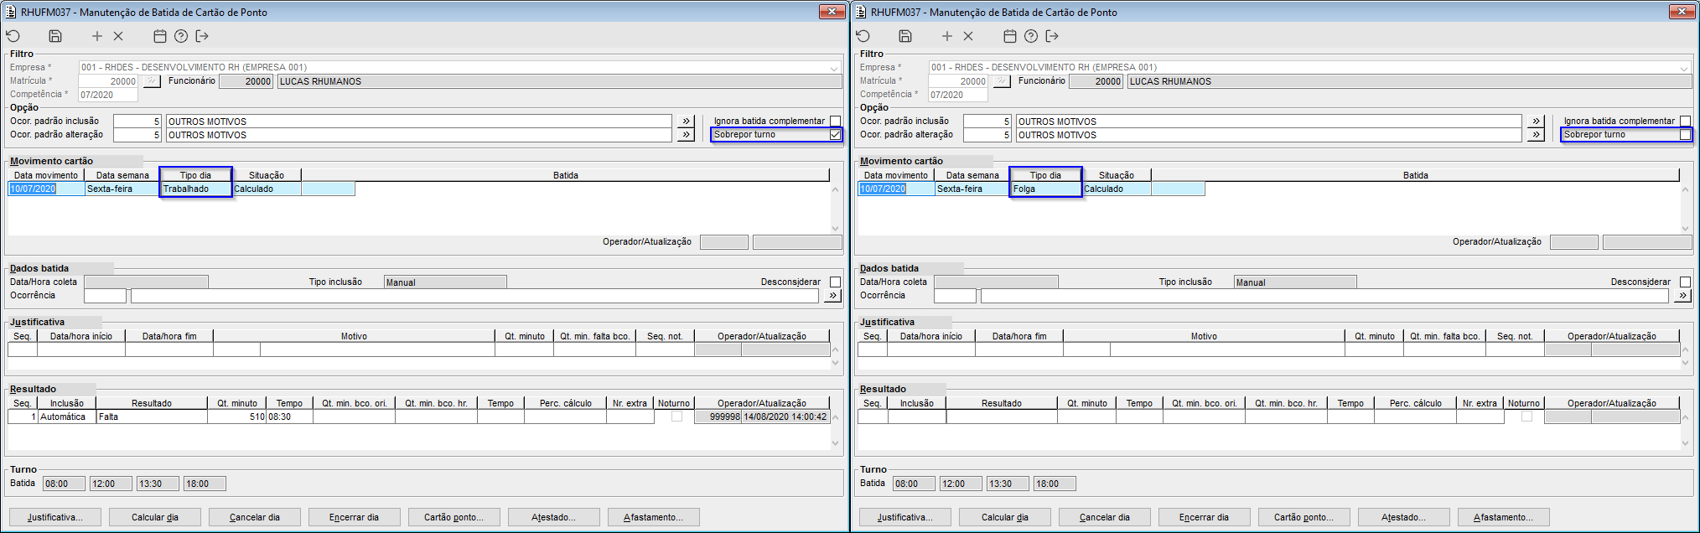Toggle Ignora batida complementar in right window
Viewport: 1700px width, 533px height.
(x=1685, y=122)
